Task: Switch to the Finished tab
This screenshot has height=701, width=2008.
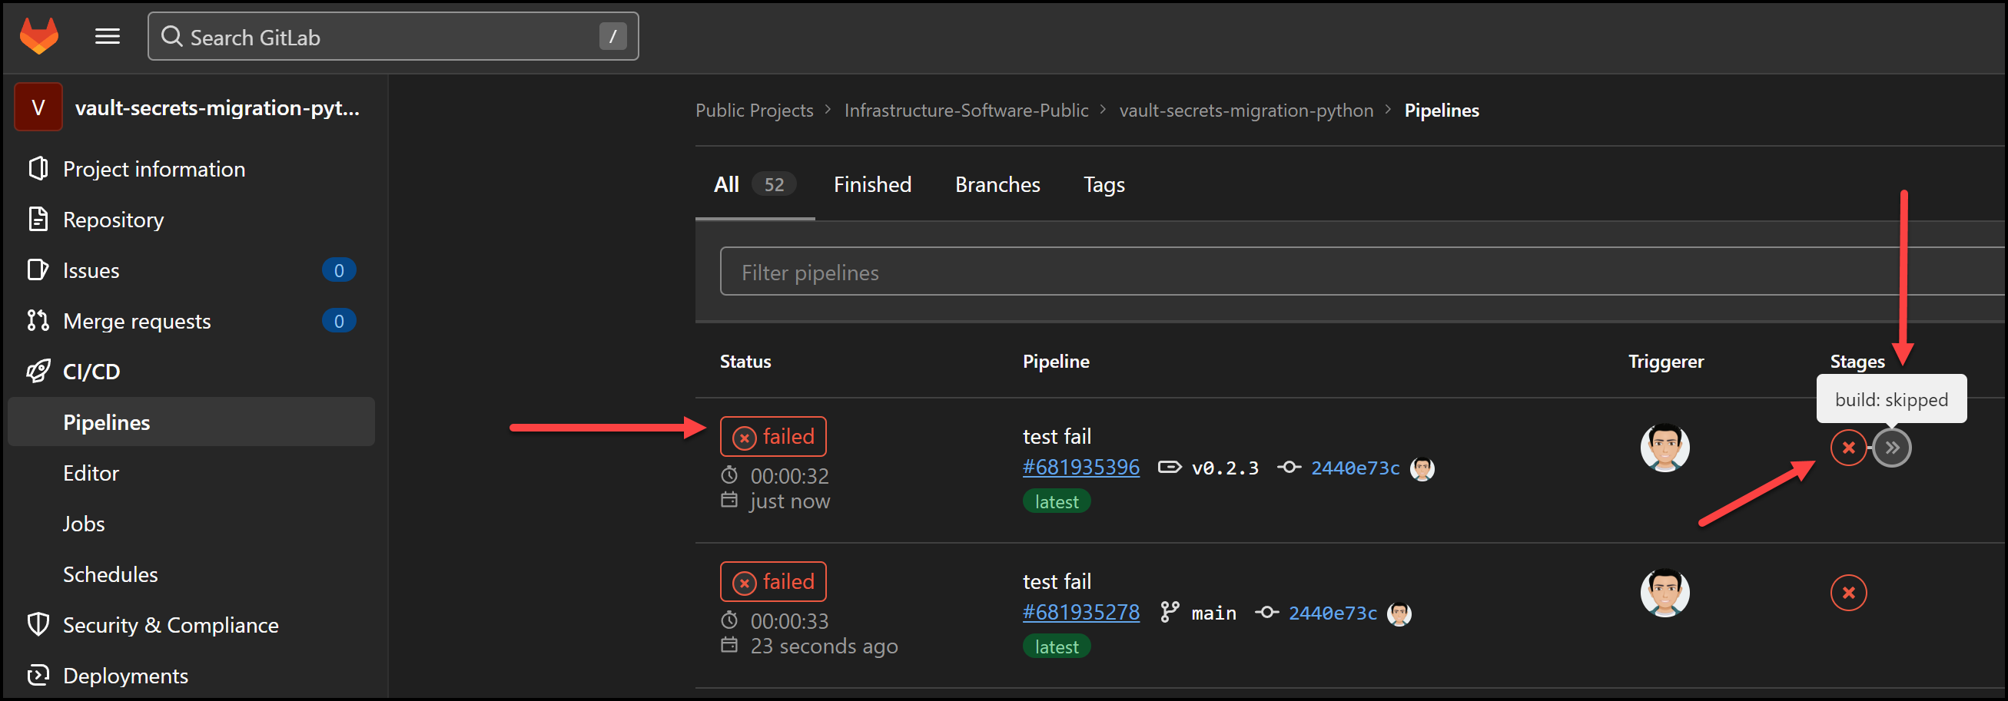Action: pyautogui.click(x=872, y=184)
